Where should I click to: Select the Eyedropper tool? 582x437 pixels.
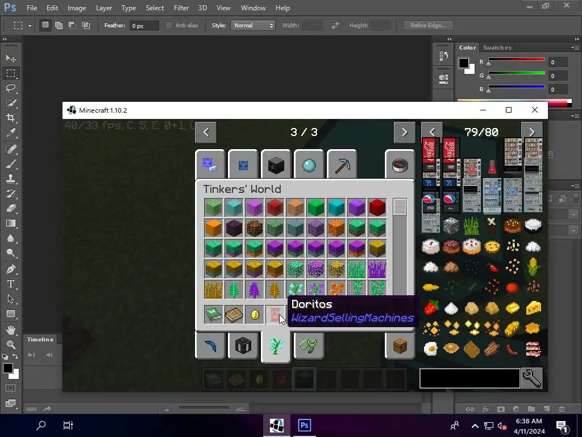(11, 133)
